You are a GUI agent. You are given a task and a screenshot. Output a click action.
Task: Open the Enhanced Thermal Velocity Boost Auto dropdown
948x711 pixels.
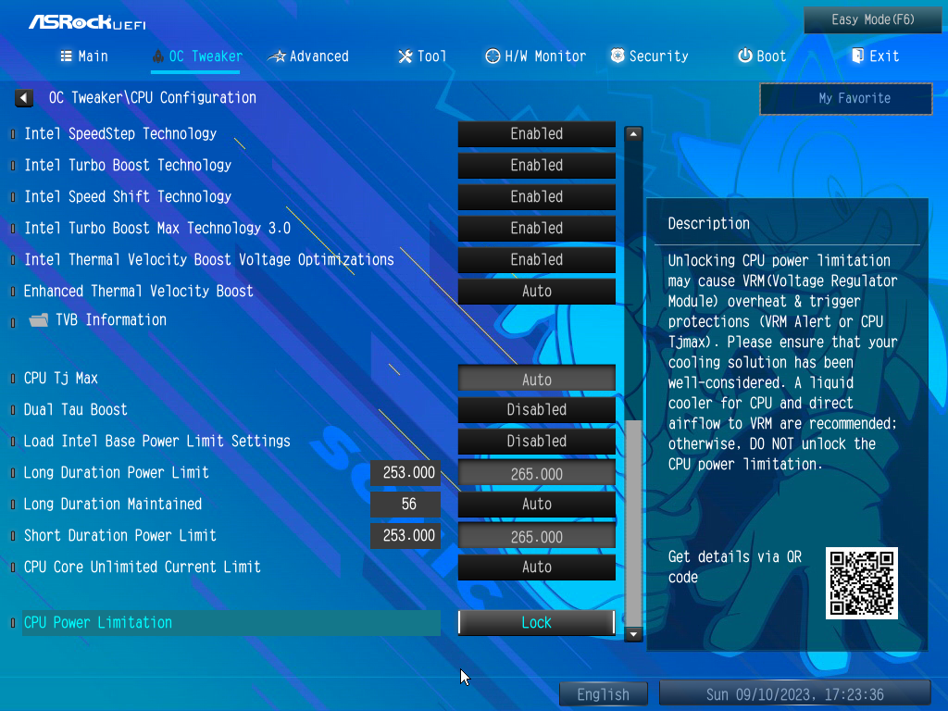pyautogui.click(x=536, y=292)
